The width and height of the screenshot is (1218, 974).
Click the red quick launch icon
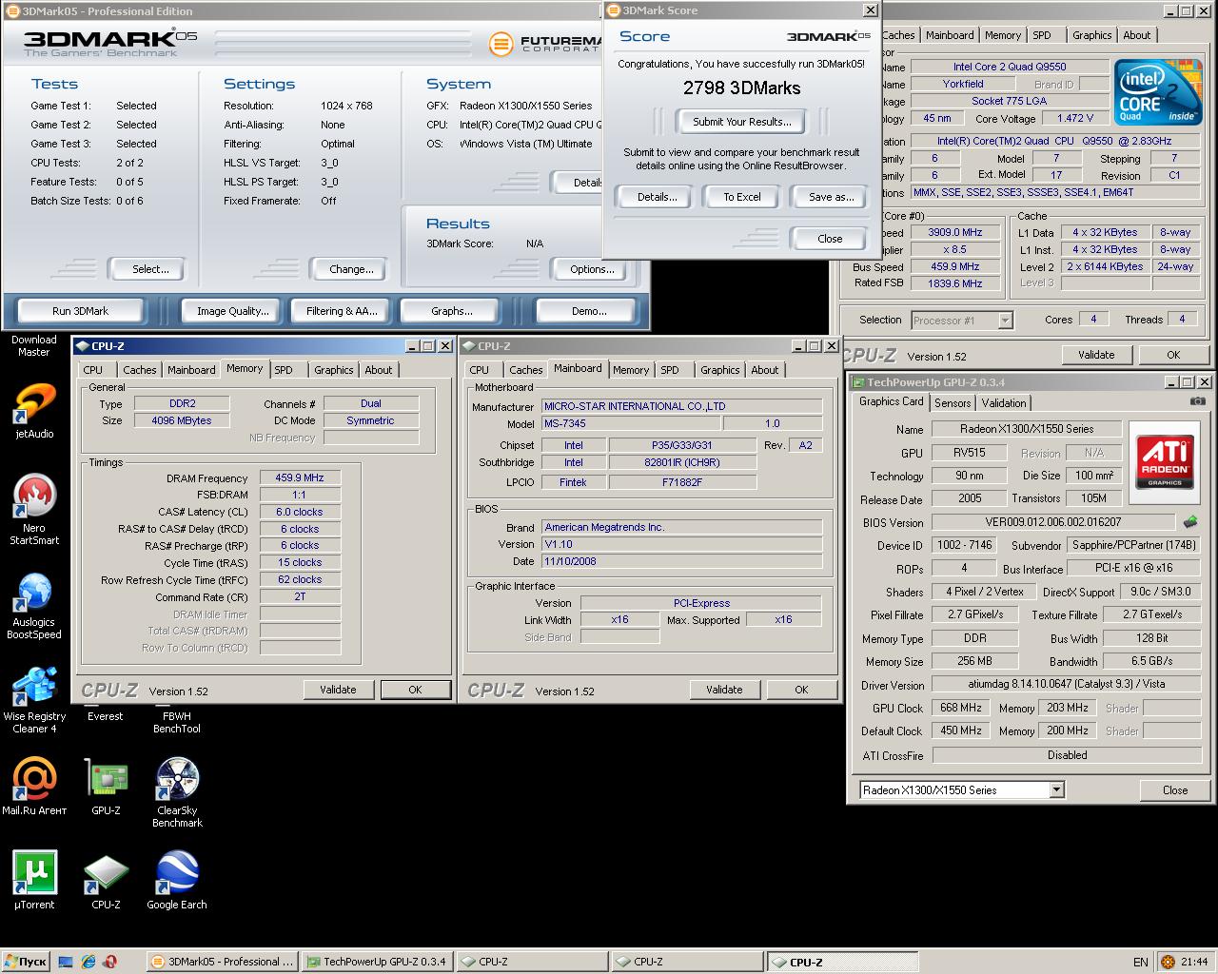(110, 962)
